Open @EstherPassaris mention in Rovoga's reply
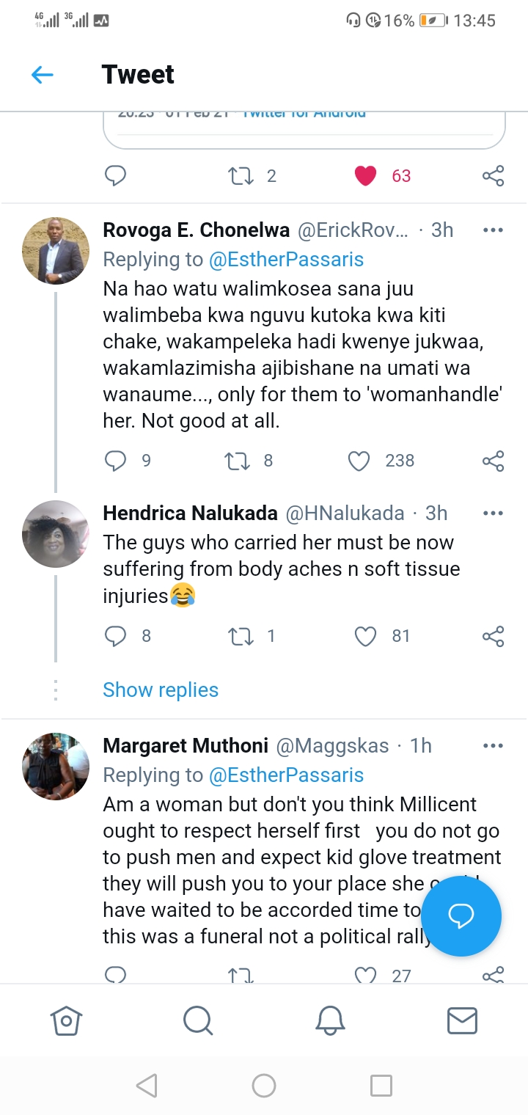Viewport: 528px width, 1115px height. [286, 260]
